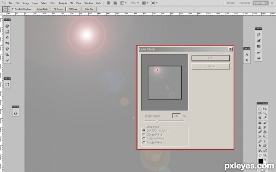Switch to the Painting workspace
Viewport: 276px width, 172px height.
[245, 3]
